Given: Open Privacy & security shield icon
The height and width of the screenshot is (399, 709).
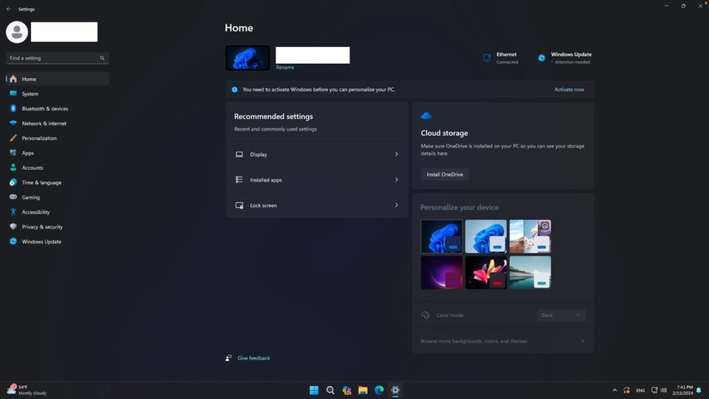Looking at the screenshot, I should click(13, 227).
